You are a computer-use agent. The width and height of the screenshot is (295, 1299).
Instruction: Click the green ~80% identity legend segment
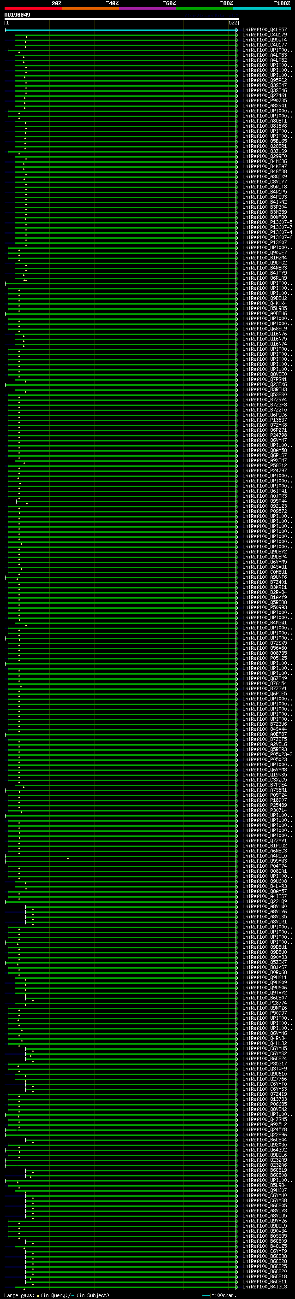coord(205,8)
